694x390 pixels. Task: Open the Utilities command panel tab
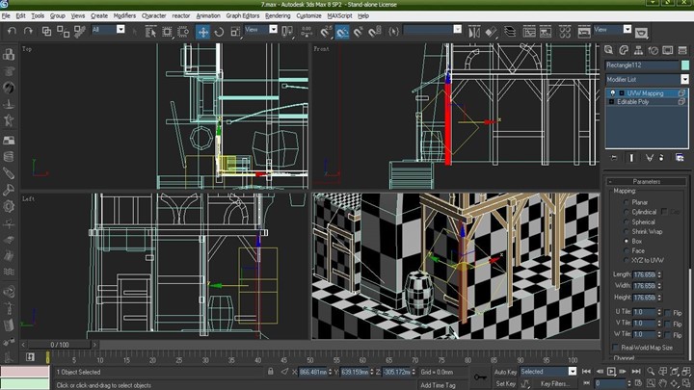682,50
